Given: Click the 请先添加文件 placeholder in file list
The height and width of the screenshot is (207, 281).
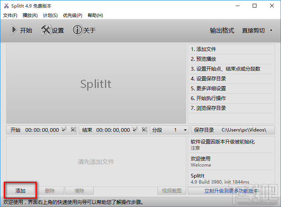Looking at the screenshot, I should [96, 162].
